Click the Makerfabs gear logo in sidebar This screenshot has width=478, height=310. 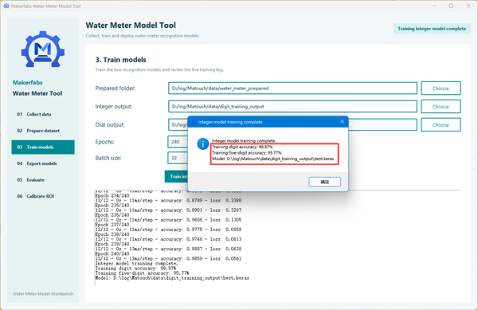click(43, 49)
